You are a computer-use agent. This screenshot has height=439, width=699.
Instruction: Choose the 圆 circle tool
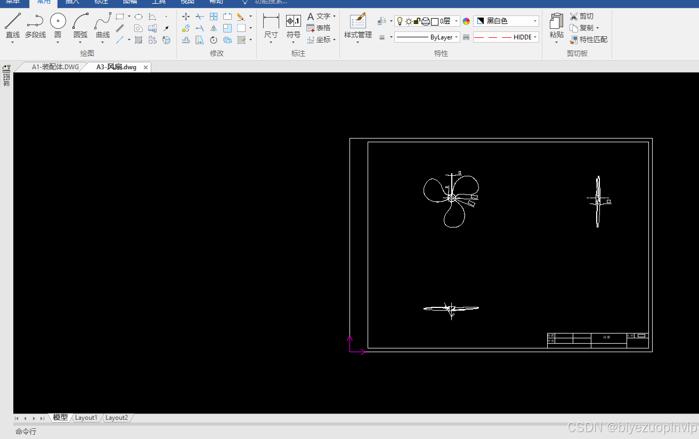click(x=58, y=27)
